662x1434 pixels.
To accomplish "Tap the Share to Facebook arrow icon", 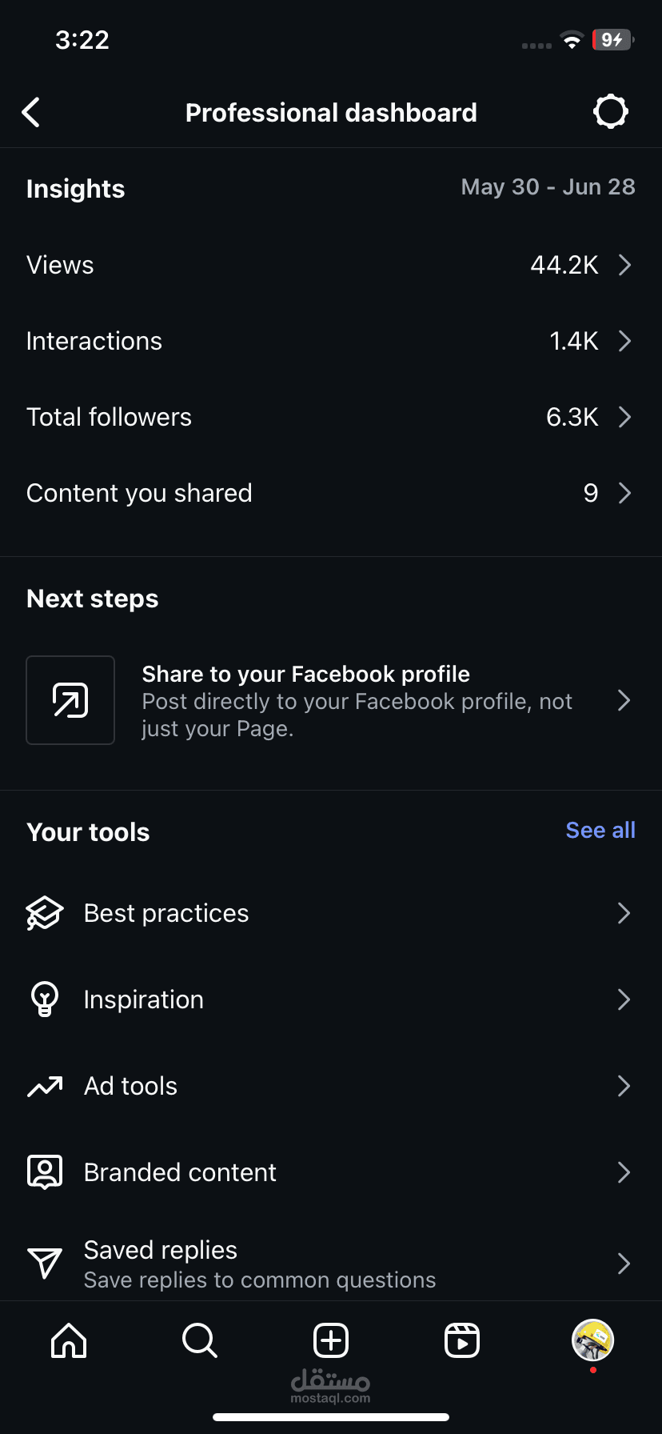I will point(70,700).
